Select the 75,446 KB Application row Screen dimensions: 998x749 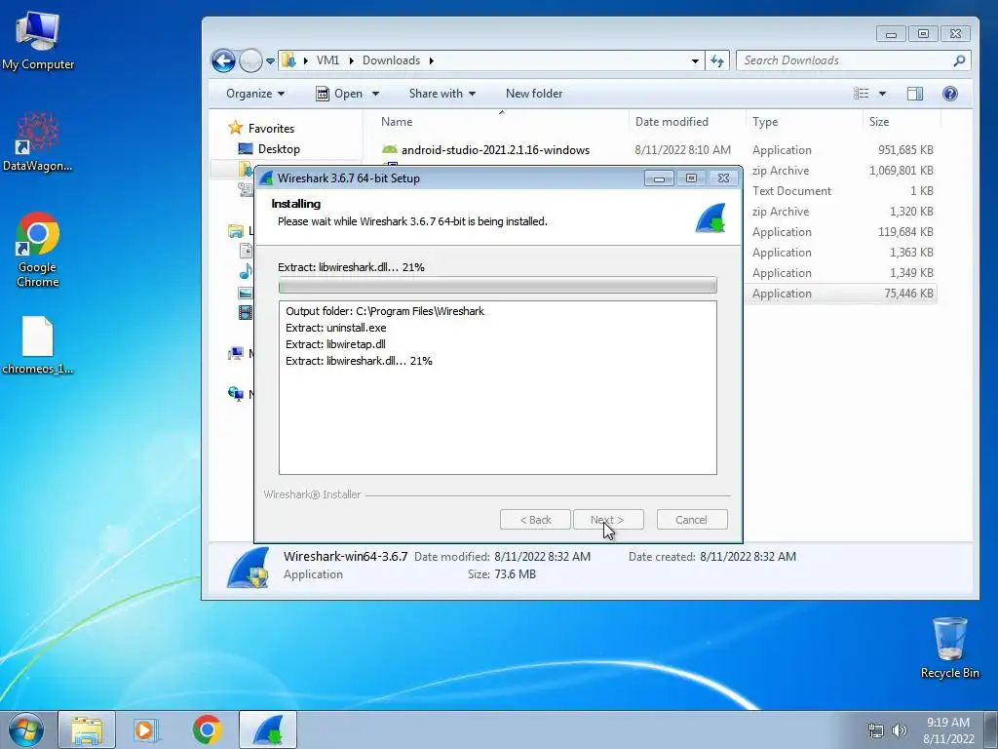(842, 294)
